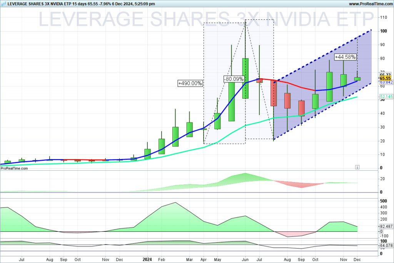Click the 300 level on indicator axis
394x263 pixels.
pos(384,213)
